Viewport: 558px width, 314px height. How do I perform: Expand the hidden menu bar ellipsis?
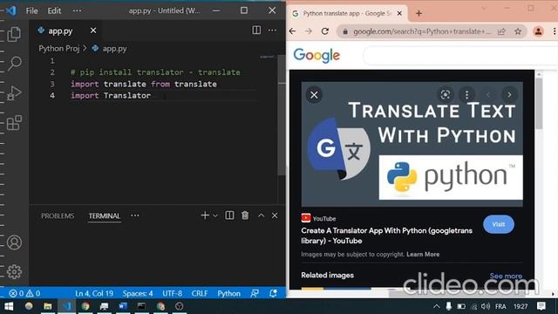[x=77, y=10]
